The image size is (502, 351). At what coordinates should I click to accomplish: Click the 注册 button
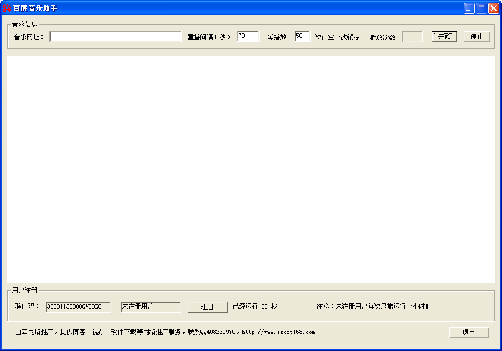(x=207, y=307)
